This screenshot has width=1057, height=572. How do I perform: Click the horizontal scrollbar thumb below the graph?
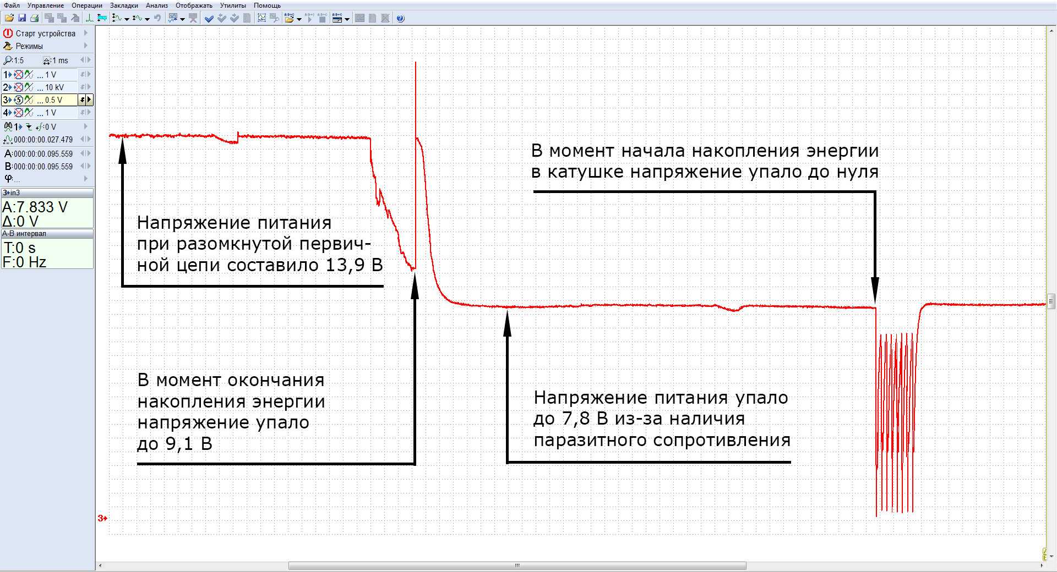517,565
